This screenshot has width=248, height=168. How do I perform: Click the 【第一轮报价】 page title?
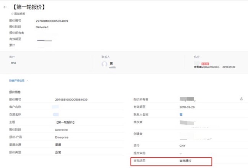(x=29, y=7)
